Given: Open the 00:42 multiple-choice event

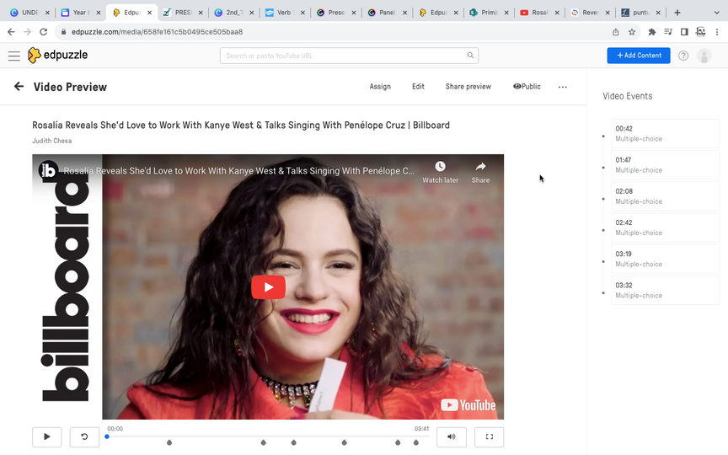Looking at the screenshot, I should (665, 133).
